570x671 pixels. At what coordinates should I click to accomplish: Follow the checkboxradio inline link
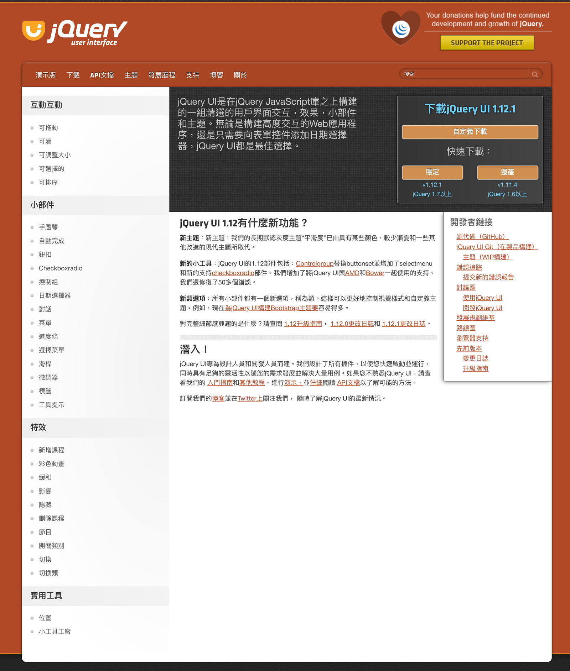point(233,273)
